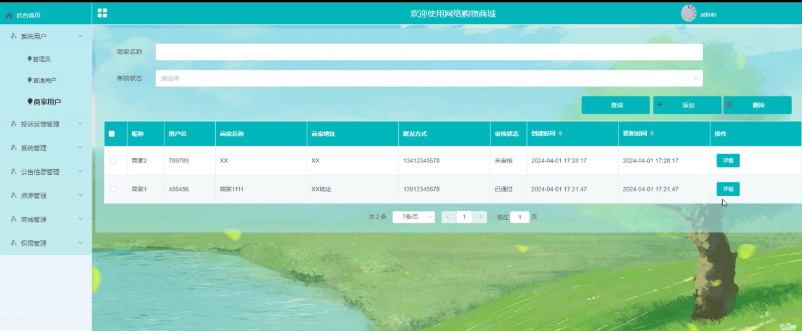Check the row checkbox for 商家2

(113, 161)
